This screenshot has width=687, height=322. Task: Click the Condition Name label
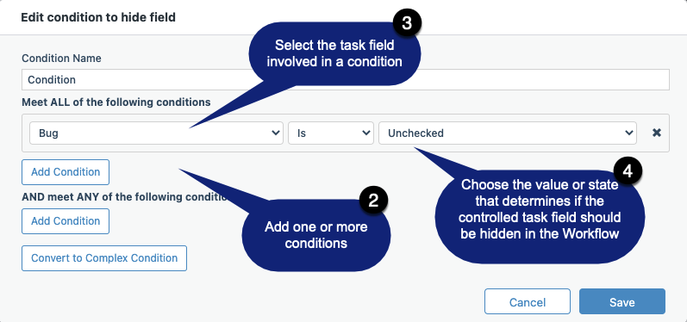click(x=61, y=59)
